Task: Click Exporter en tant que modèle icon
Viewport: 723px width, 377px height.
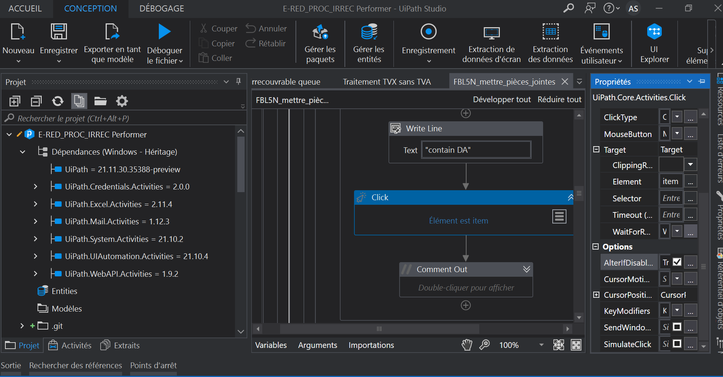Action: point(112,32)
